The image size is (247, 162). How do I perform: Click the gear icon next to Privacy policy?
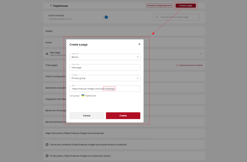(47, 156)
